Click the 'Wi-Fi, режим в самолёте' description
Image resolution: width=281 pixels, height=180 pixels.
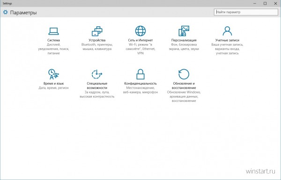tap(140, 49)
